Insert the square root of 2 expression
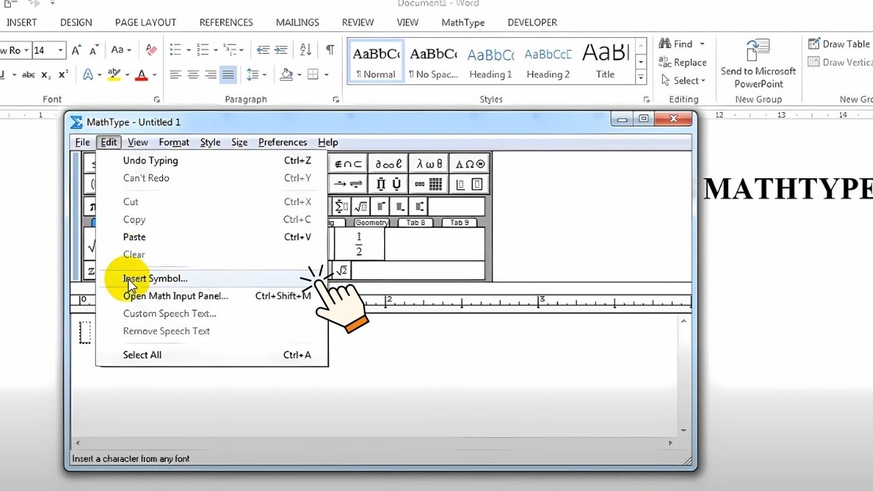The height and width of the screenshot is (491, 873). click(341, 271)
